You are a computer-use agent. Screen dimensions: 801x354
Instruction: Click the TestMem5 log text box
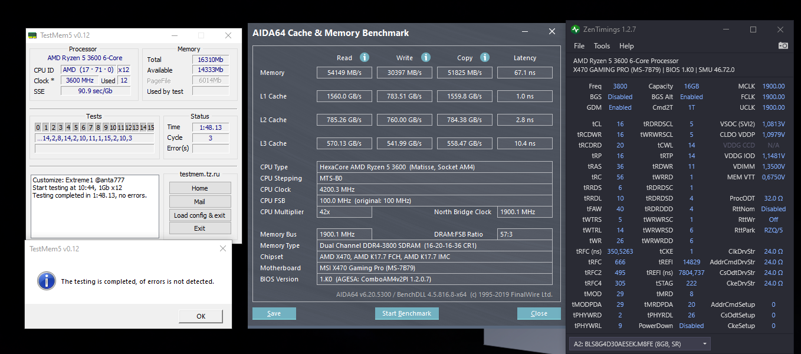[x=95, y=206]
